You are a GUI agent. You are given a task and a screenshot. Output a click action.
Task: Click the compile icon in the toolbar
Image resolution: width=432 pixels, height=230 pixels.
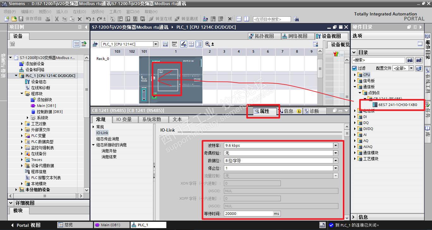(x=112, y=19)
